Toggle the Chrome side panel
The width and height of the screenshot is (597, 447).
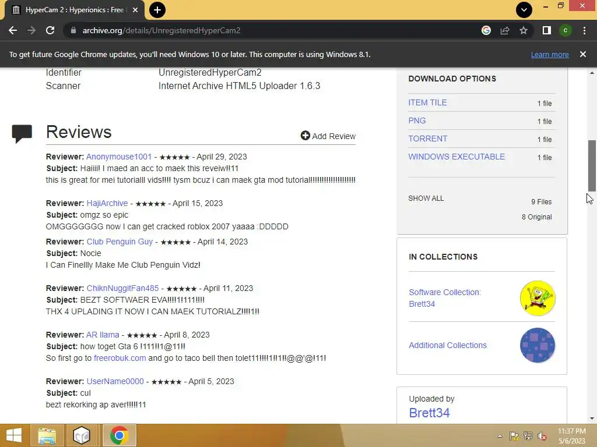547,30
